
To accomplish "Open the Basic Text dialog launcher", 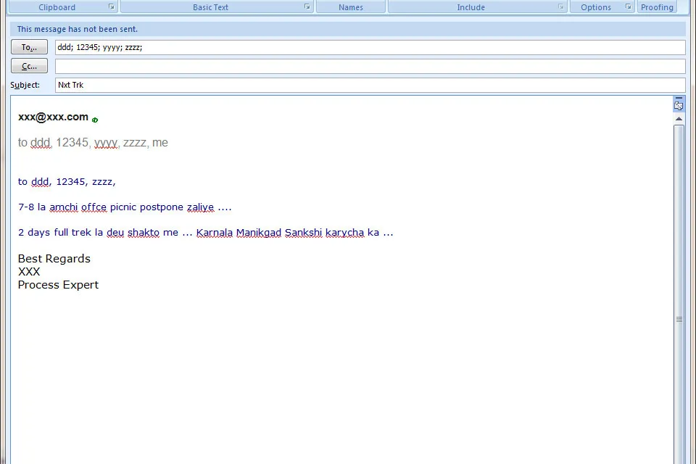I will [x=307, y=7].
